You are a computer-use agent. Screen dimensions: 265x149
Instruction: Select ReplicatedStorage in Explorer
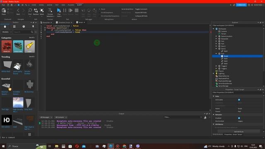coord(224,81)
